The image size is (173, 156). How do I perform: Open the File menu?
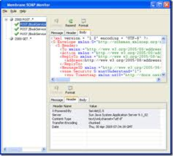pyautogui.click(x=5, y=11)
